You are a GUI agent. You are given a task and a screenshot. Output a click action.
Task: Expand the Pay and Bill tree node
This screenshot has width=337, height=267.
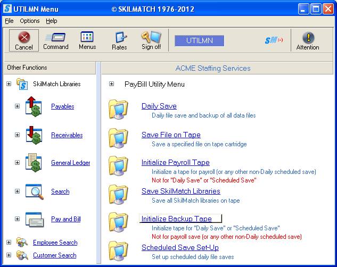click(17, 219)
